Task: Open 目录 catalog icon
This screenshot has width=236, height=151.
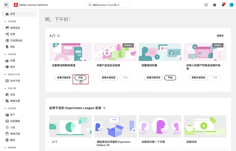Action: click(7, 94)
